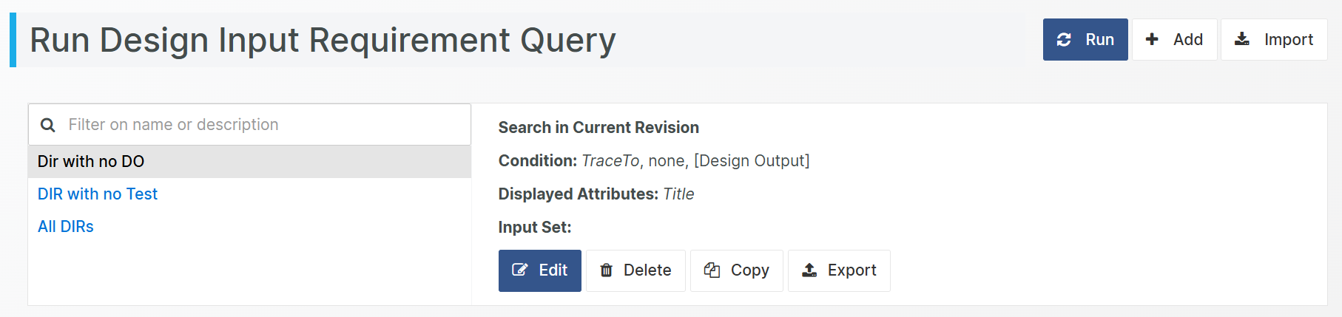Click the upload icon for Export
1342x317 pixels.
coord(809,270)
